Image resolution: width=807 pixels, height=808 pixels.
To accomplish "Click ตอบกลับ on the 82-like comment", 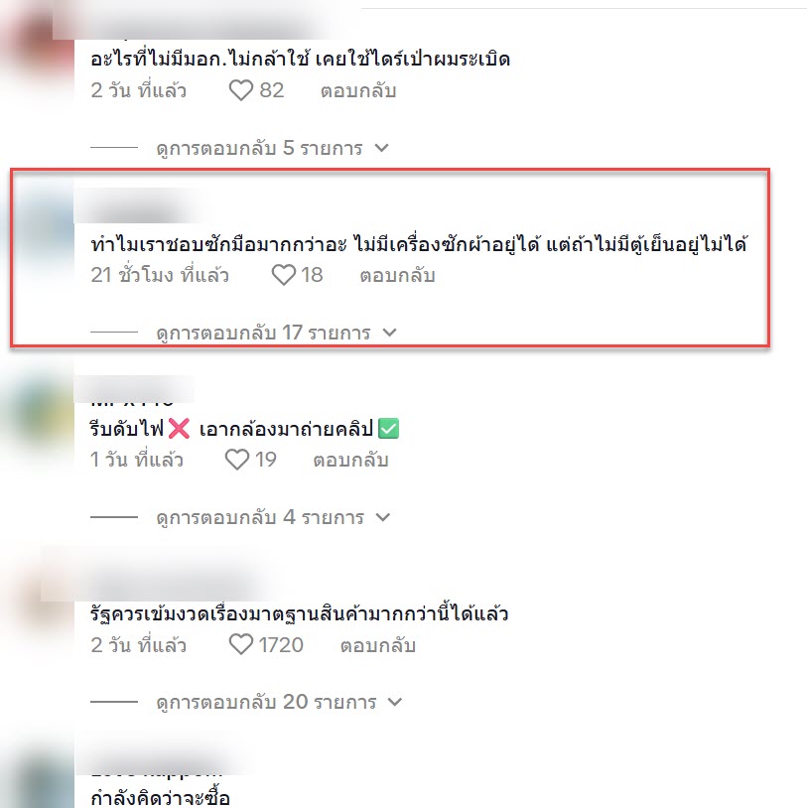I will click(x=358, y=90).
